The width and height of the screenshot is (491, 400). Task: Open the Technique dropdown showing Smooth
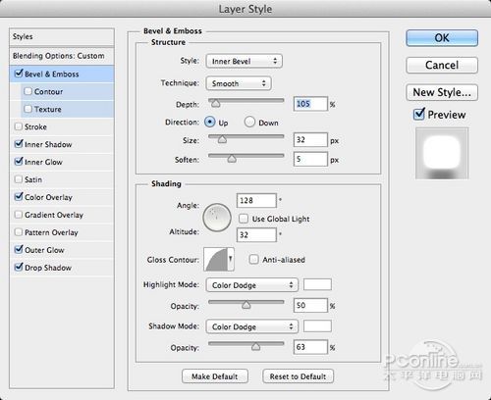(x=239, y=83)
